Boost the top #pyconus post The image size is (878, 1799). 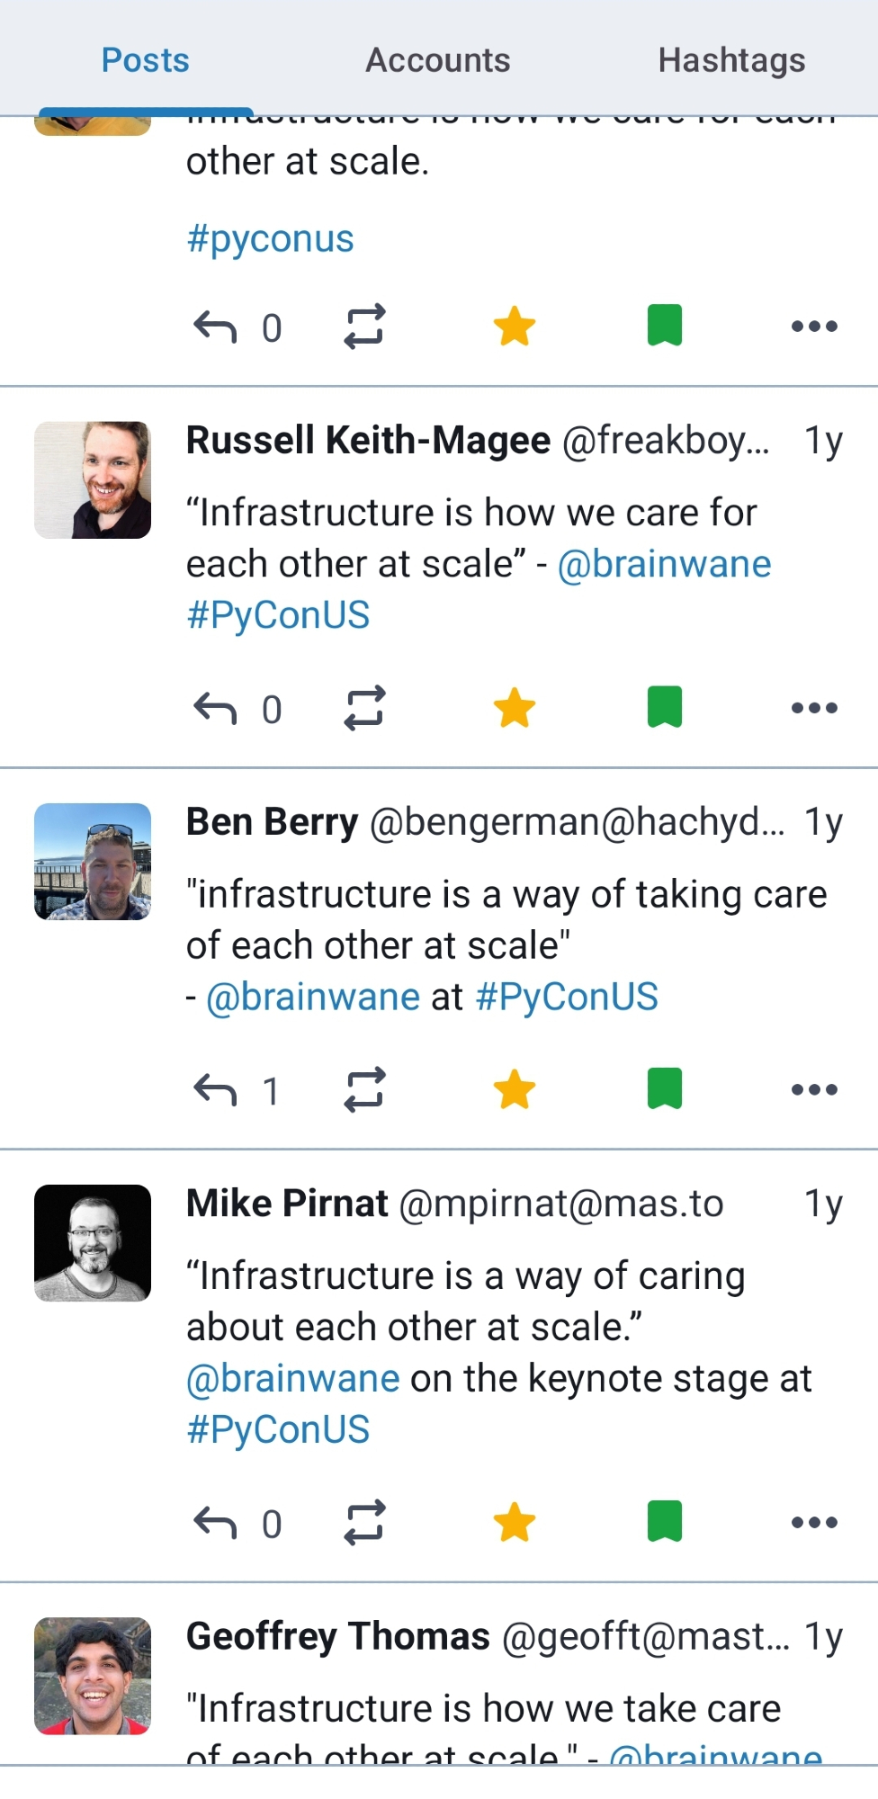click(364, 327)
